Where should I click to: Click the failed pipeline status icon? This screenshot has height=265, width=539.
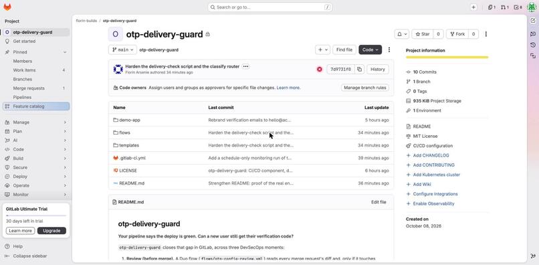pyautogui.click(x=320, y=69)
